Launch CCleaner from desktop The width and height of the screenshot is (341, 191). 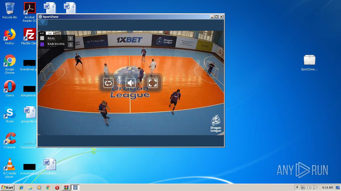10,141
